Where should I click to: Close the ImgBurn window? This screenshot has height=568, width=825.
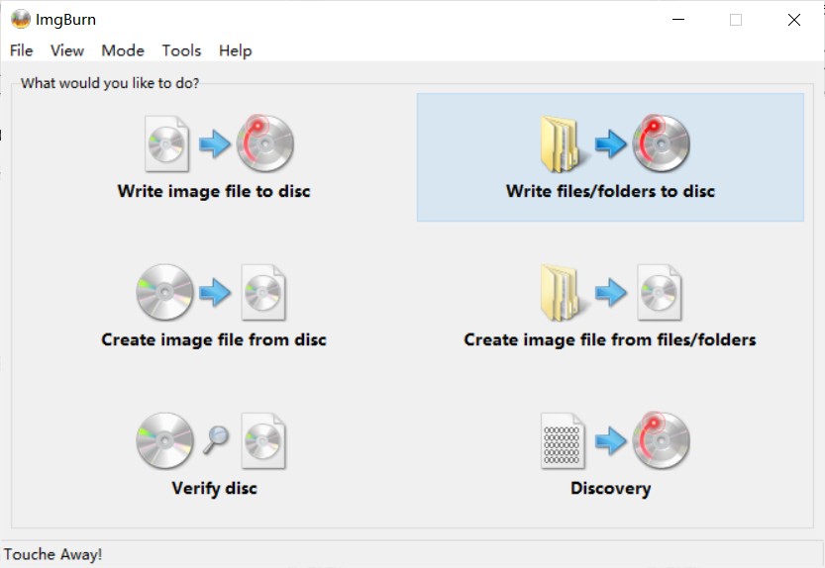794,20
